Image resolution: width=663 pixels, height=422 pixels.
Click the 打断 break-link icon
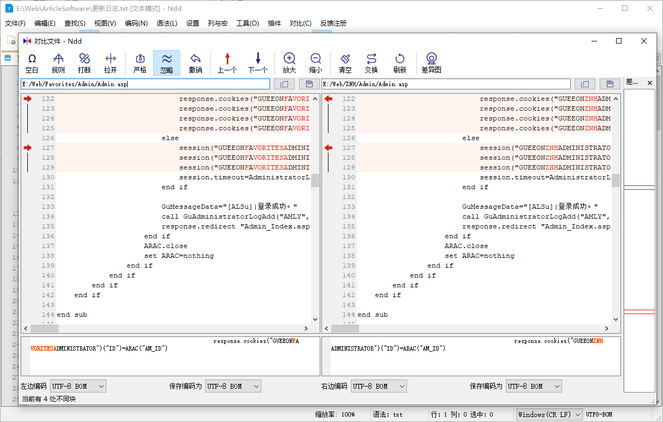pos(85,63)
